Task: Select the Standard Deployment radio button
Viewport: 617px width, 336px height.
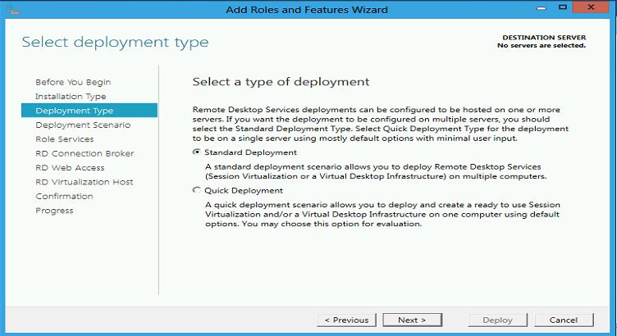Action: tap(196, 152)
